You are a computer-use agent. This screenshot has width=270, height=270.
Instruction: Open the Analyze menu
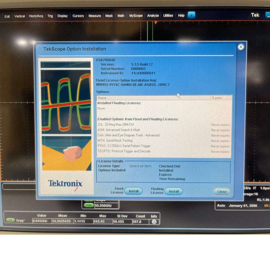point(153,16)
